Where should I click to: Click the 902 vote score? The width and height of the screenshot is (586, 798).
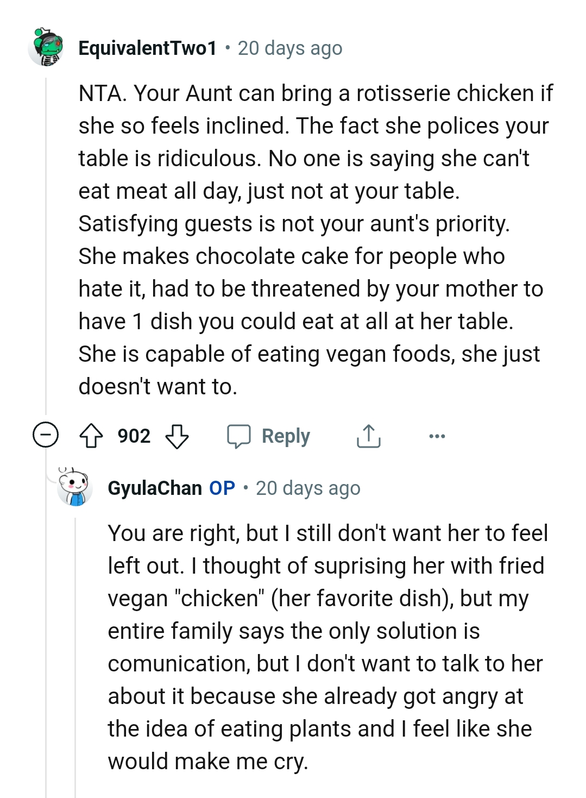(x=134, y=435)
